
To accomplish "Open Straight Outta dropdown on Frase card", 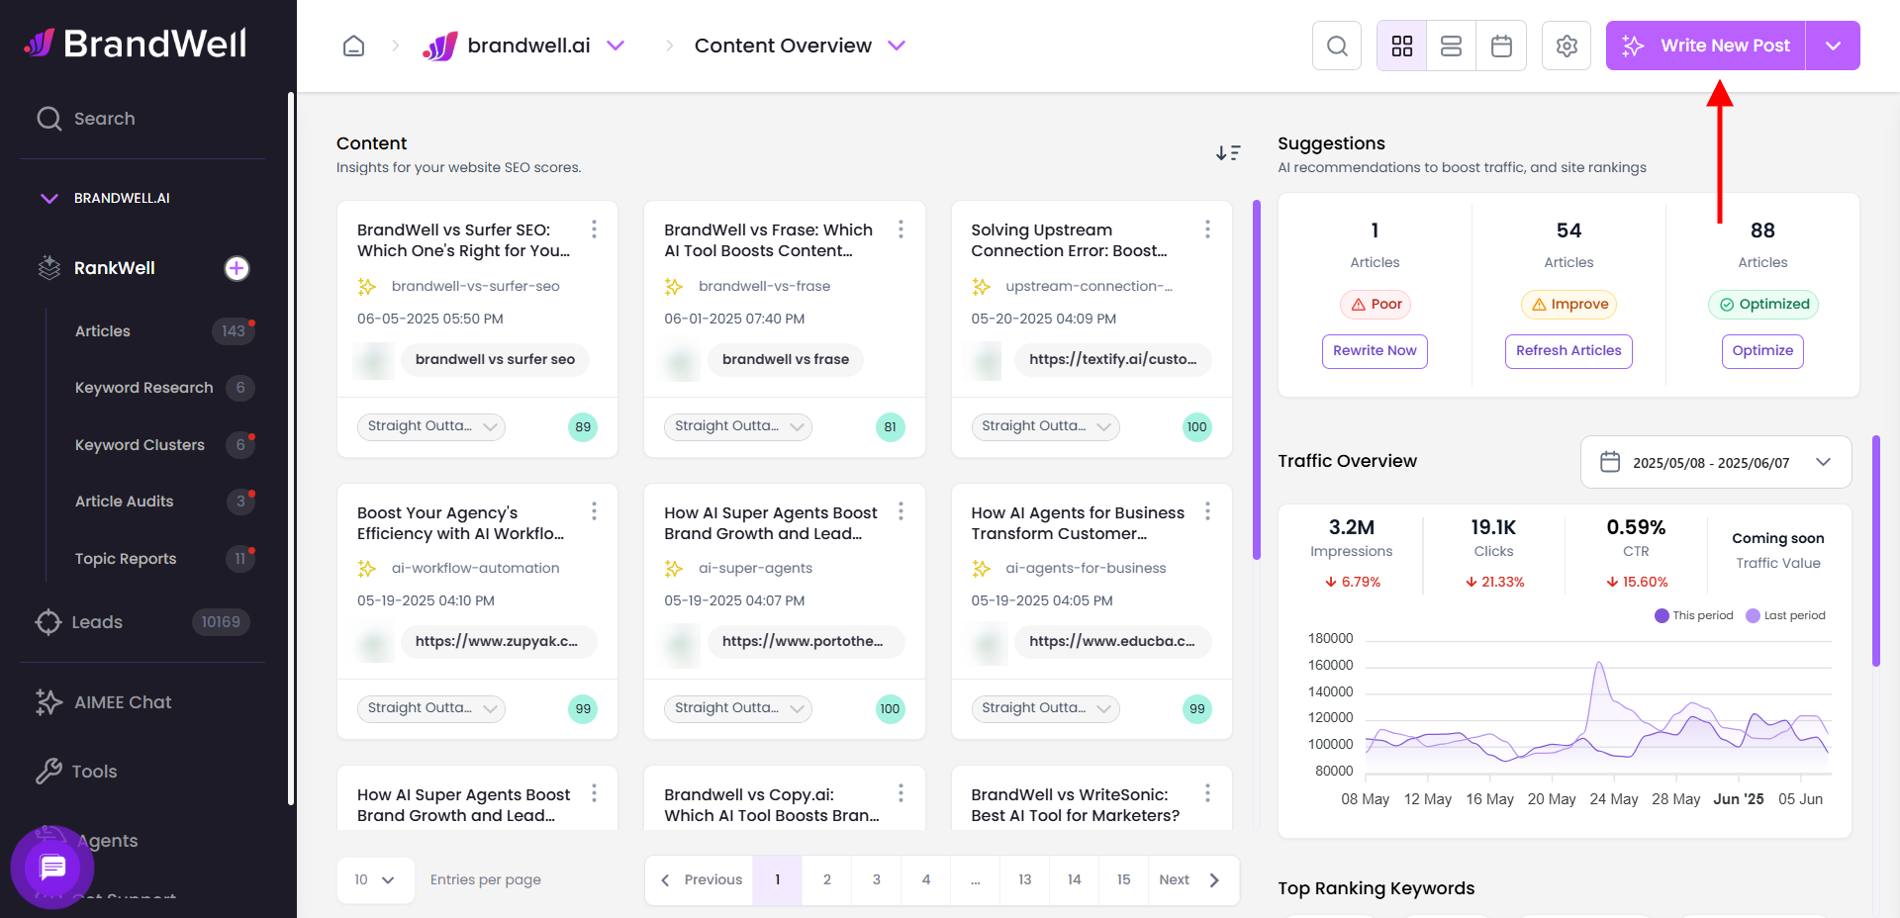I will 738,426.
